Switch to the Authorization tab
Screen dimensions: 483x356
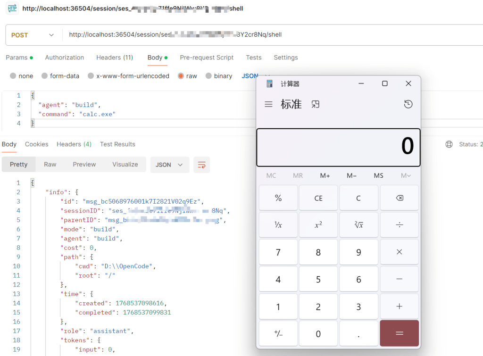click(65, 58)
